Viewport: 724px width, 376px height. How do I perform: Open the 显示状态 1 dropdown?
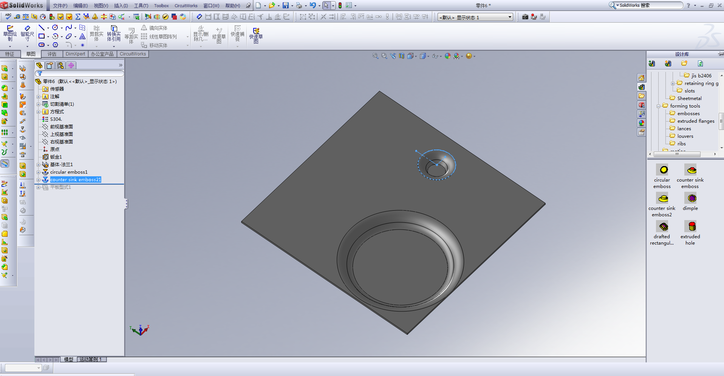509,17
